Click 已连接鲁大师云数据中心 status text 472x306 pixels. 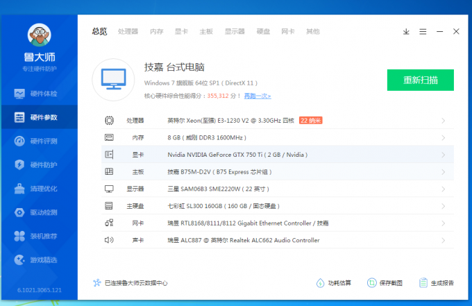coord(136,283)
